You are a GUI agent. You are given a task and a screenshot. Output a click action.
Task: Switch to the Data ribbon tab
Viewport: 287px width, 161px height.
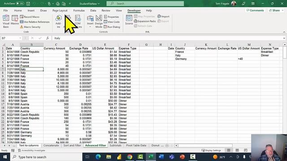(x=93, y=11)
